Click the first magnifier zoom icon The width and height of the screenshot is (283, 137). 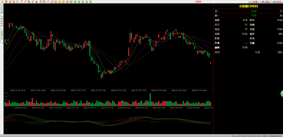(21, 2)
